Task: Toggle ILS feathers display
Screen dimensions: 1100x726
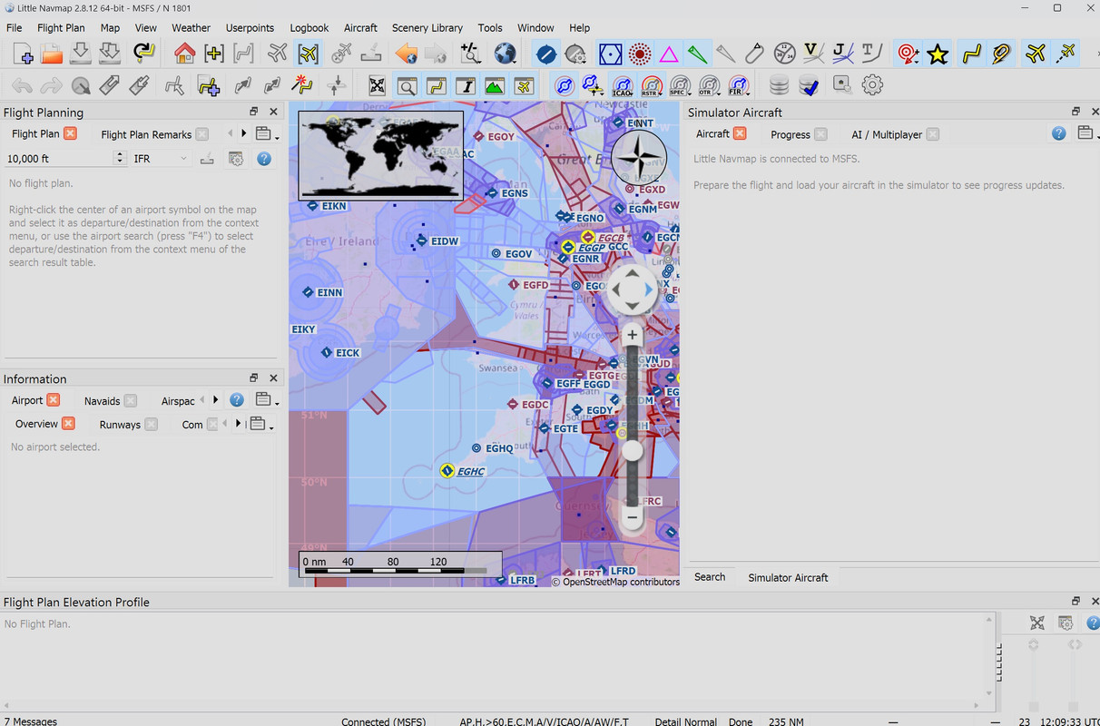Action: (x=697, y=54)
